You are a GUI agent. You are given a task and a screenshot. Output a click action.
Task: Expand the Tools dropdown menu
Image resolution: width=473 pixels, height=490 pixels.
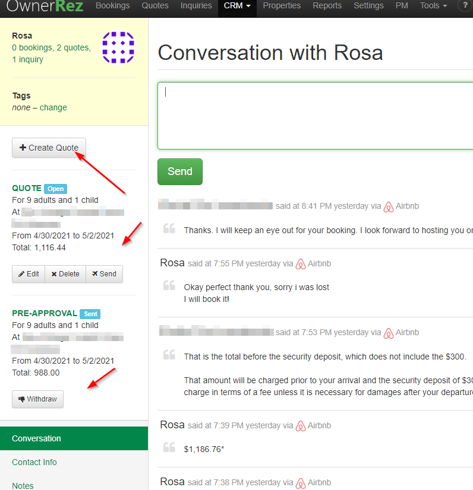[433, 5]
